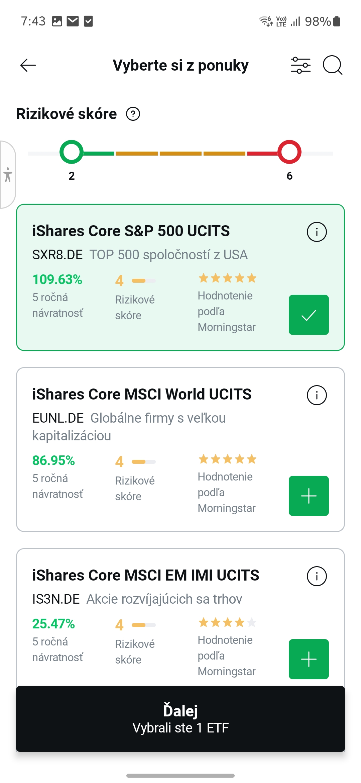Tap Morningstar stars on MSCI EM IMI card
The image size is (361, 783).
[x=227, y=622]
